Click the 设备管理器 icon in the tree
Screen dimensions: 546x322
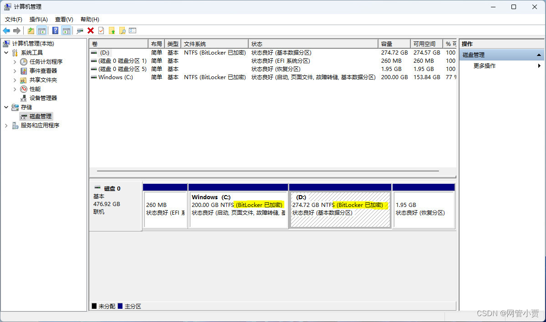[24, 98]
